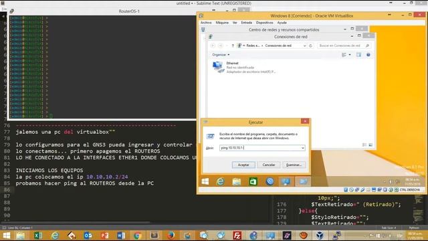
Task: Click line 83 text "INICIAMOS LOS EQUIPOS"
Action: click(49, 171)
